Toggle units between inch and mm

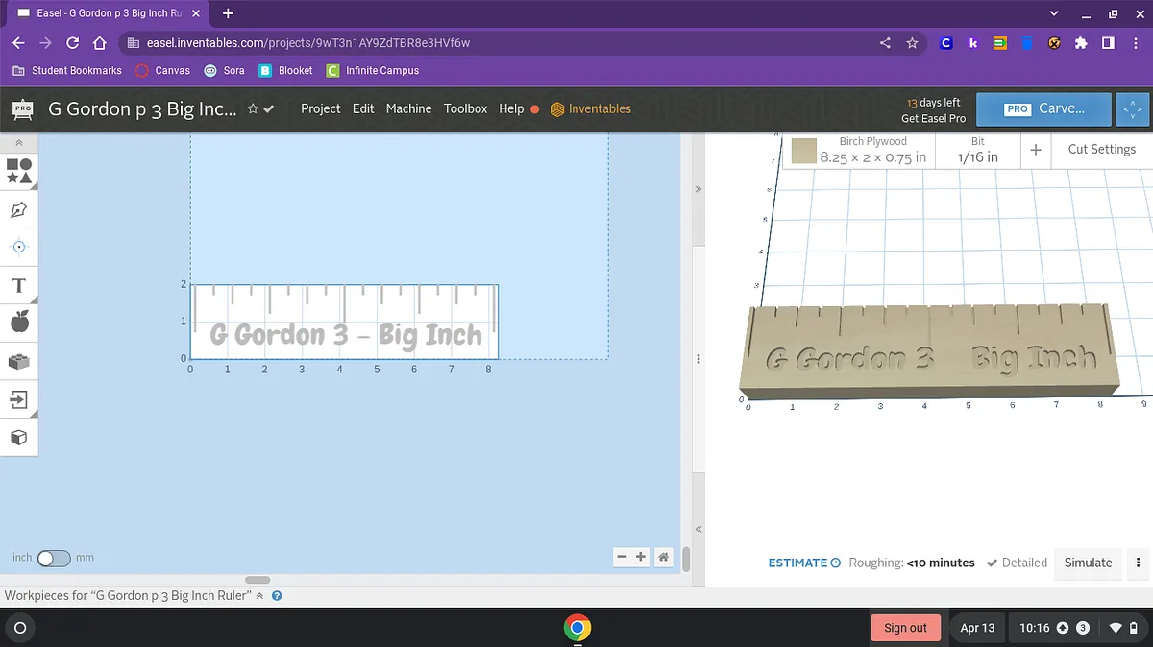click(x=54, y=558)
